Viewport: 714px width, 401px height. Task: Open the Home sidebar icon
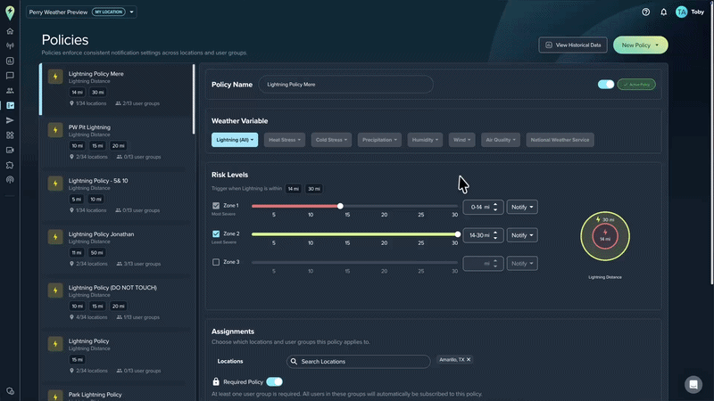pos(10,31)
